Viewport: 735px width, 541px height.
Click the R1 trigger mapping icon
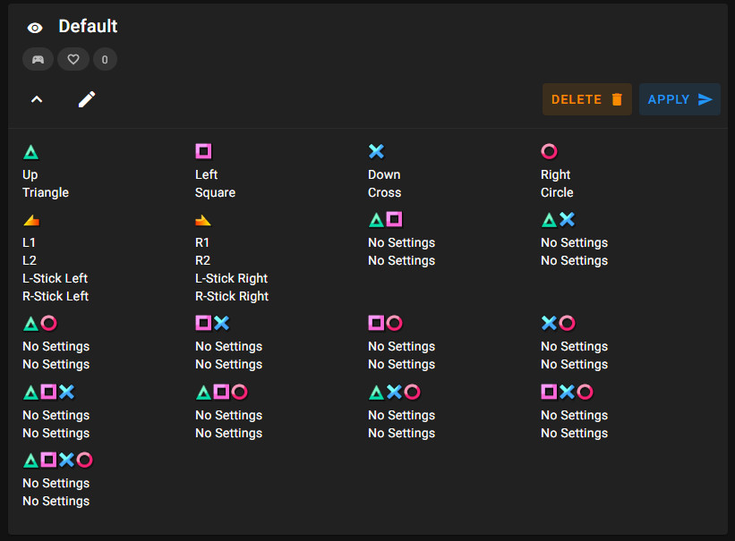point(203,219)
